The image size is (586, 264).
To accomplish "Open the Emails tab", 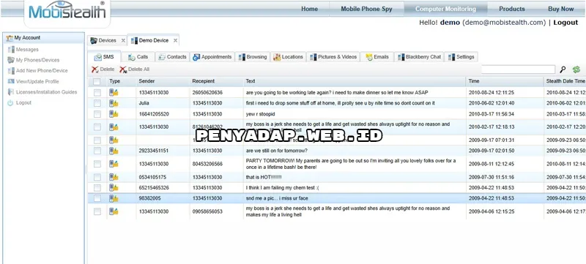I will pyautogui.click(x=377, y=57).
